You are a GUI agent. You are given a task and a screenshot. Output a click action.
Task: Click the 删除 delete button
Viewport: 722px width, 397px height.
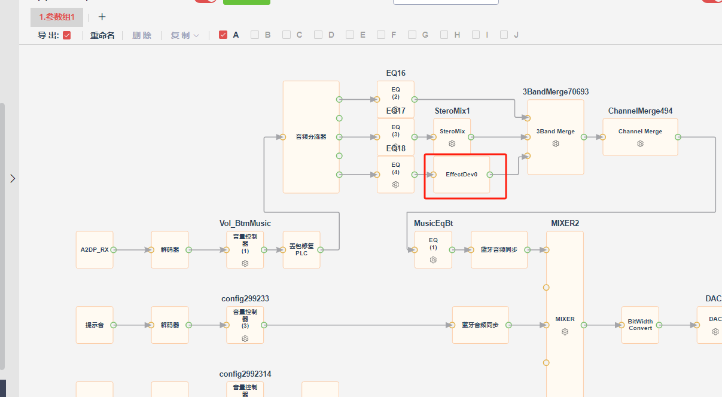(x=142, y=35)
